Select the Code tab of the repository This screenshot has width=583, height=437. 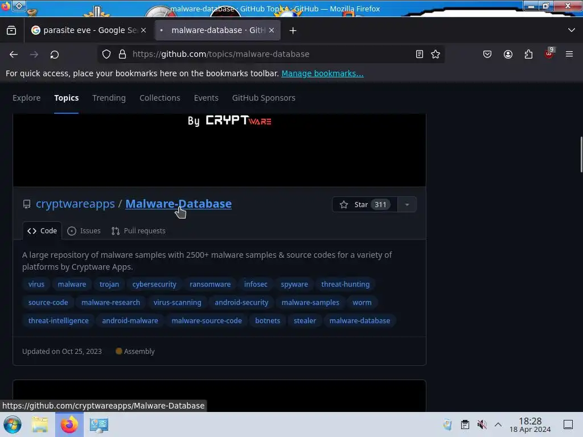pos(42,231)
